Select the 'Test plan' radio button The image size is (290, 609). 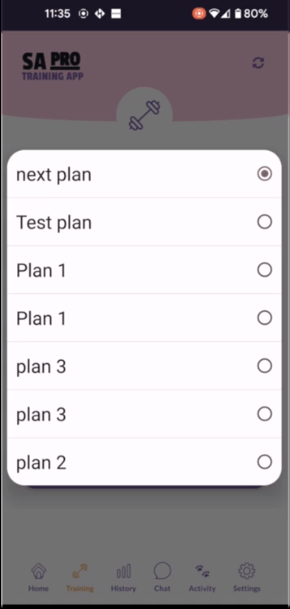click(x=264, y=222)
